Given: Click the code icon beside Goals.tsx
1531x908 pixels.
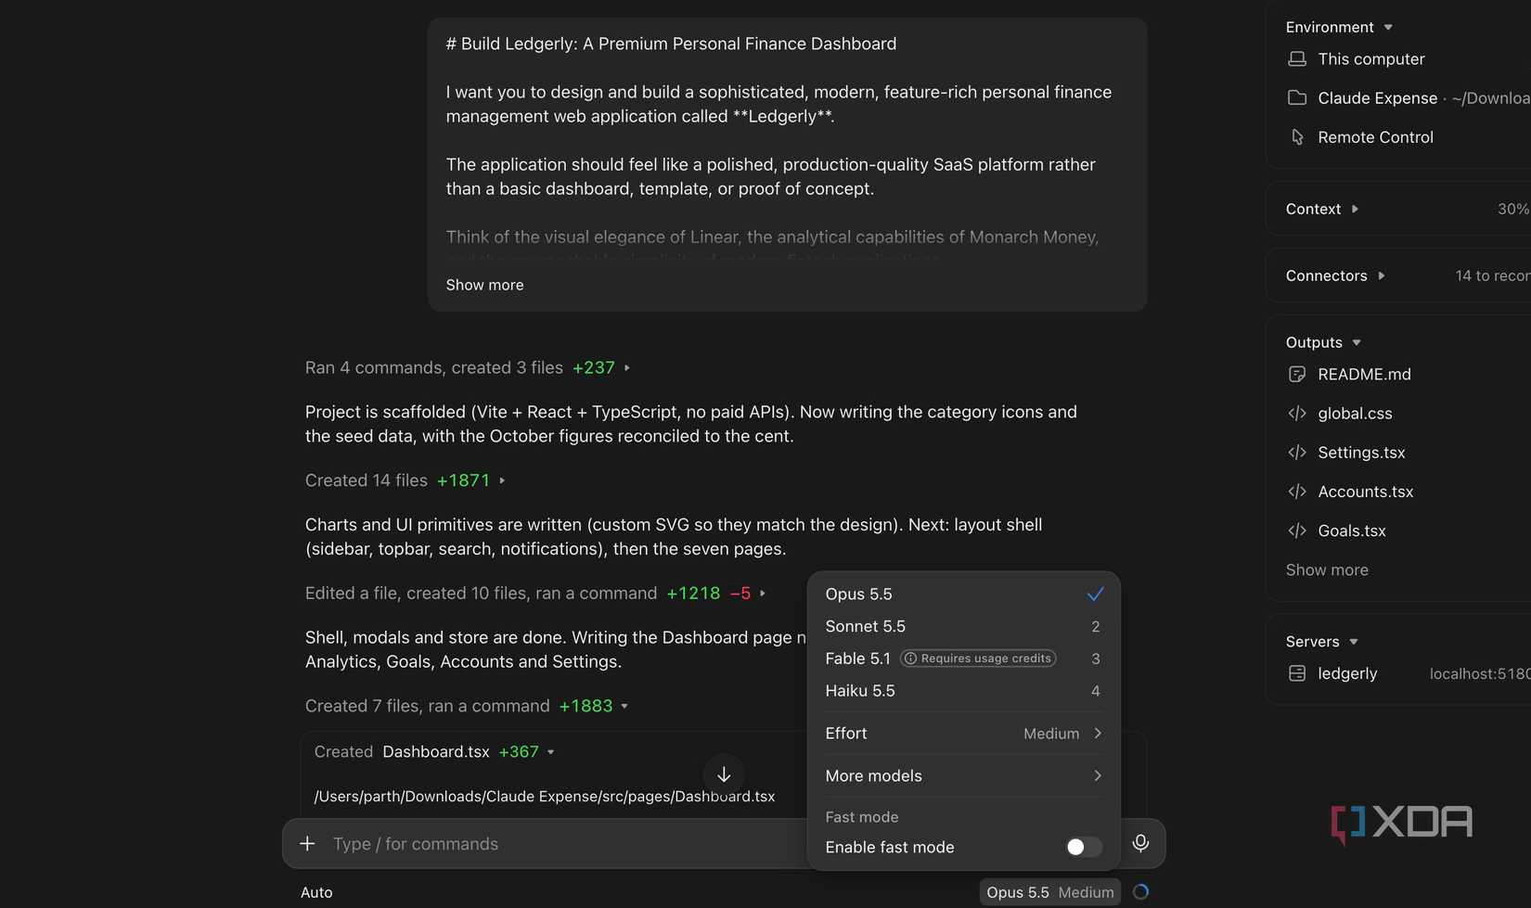Looking at the screenshot, I should pos(1297,531).
